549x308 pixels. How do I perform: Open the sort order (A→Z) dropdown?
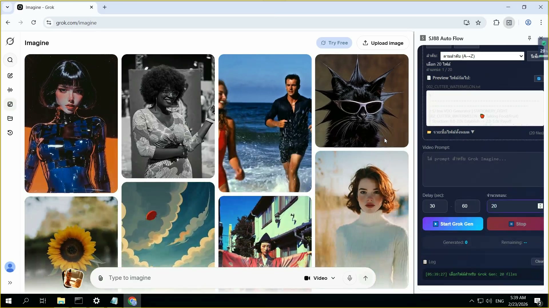coord(482,56)
